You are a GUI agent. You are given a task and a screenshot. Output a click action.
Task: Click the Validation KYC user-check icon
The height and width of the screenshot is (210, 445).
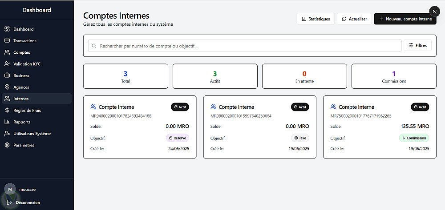pos(7,64)
